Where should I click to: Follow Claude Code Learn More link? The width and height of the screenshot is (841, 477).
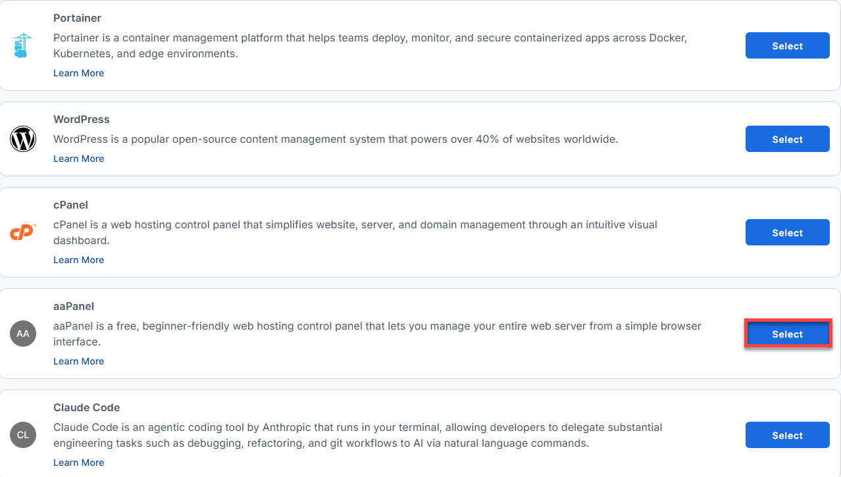coord(78,463)
